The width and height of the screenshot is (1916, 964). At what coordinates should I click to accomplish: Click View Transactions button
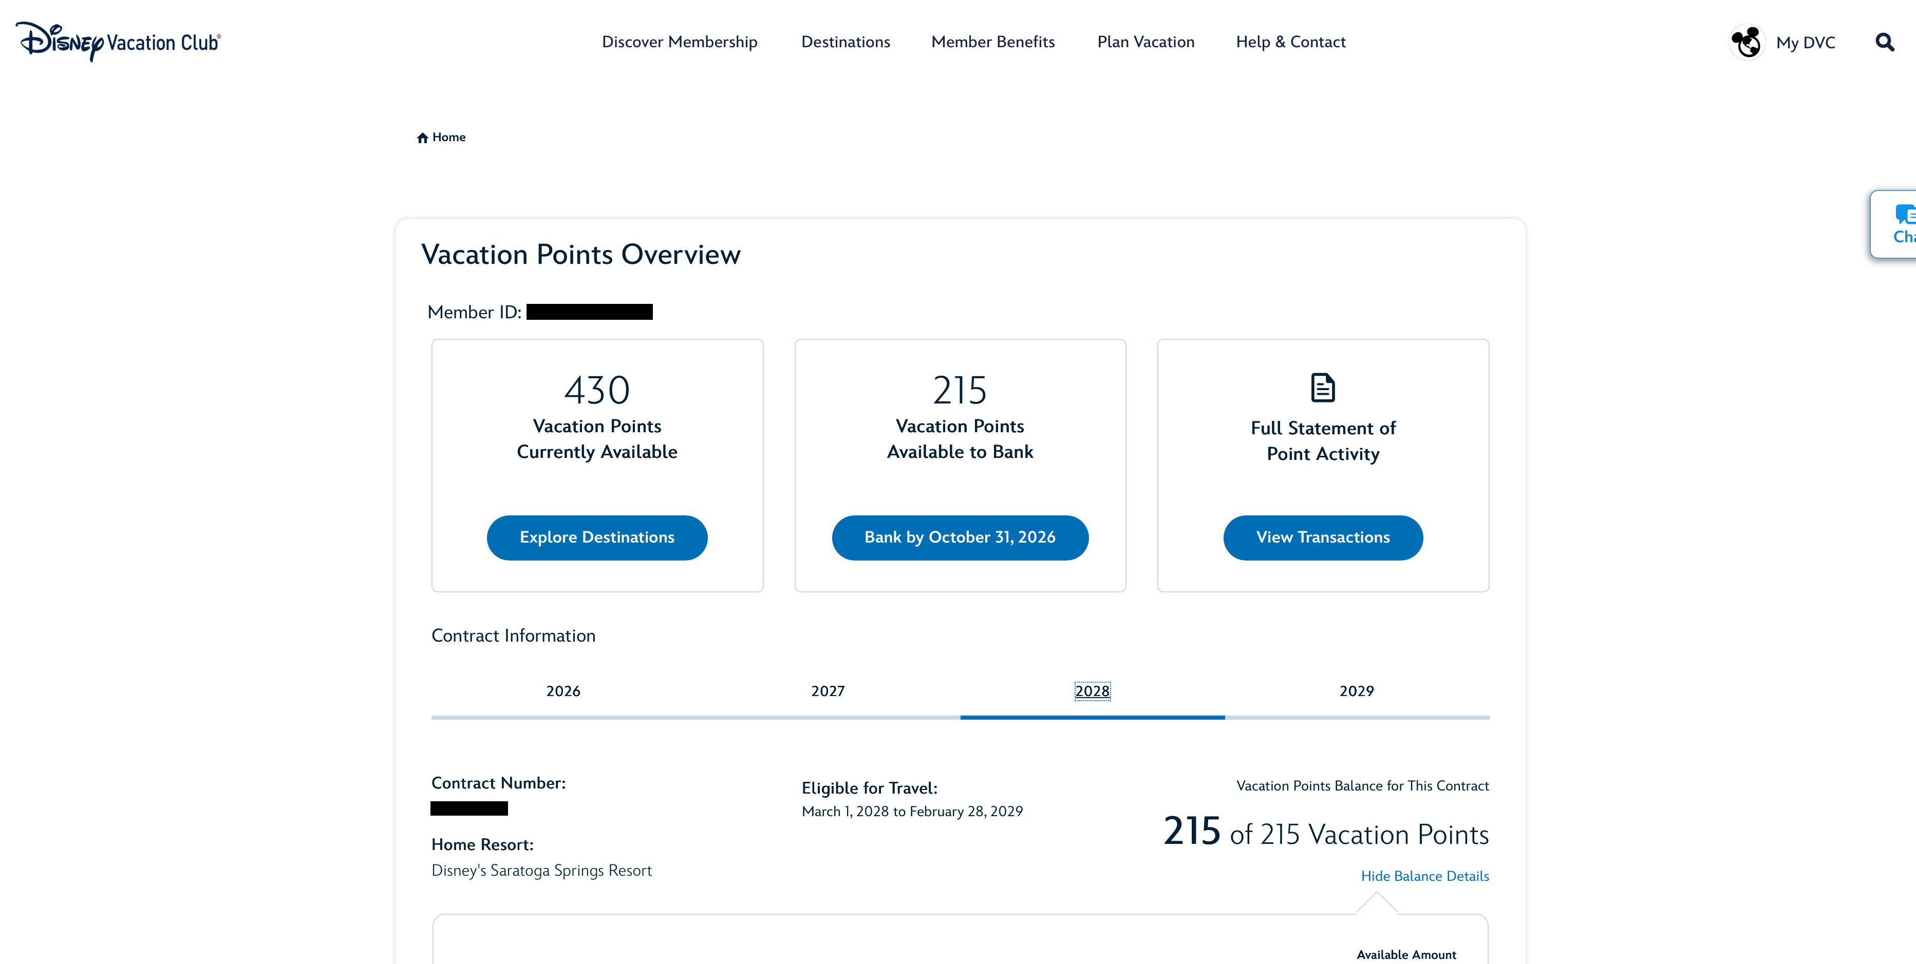tap(1323, 537)
